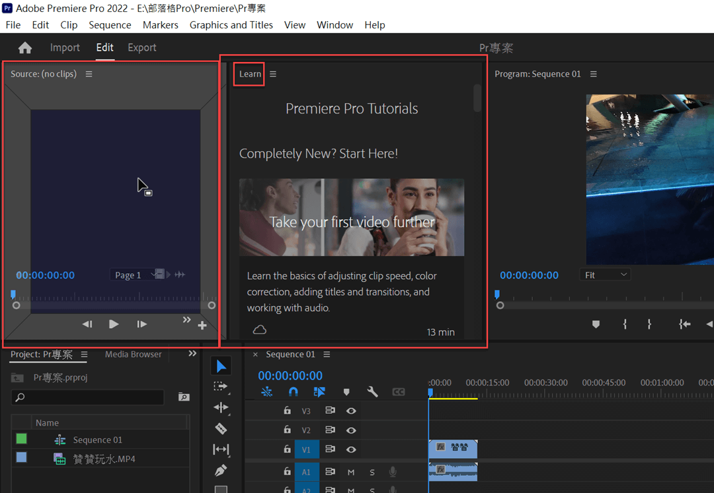
Task: Open the Fit zoom level dropdown
Action: coord(605,275)
